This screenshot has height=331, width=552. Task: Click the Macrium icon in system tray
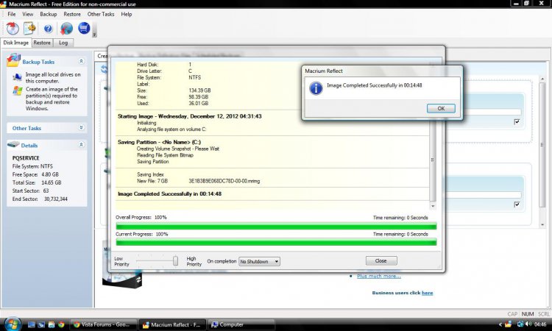click(x=508, y=324)
